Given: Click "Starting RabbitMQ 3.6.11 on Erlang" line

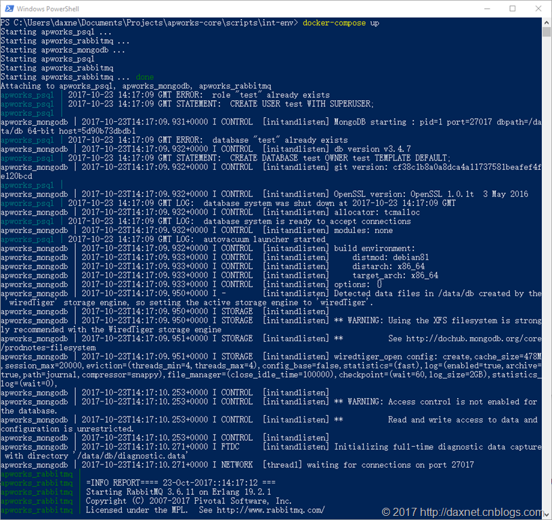Looking at the screenshot, I should coord(179,492).
